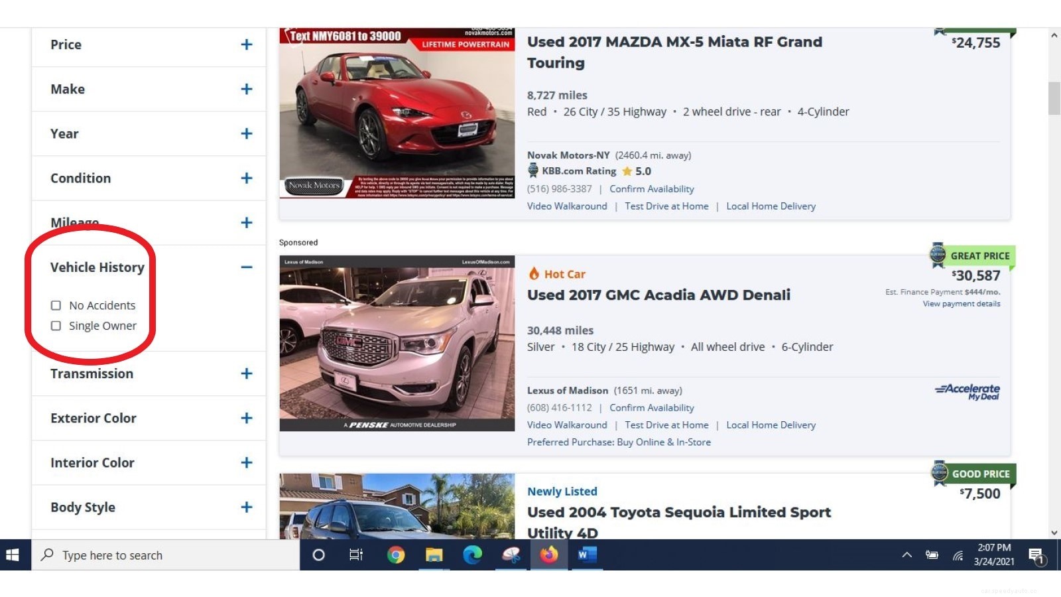This screenshot has height=597, width=1061.
Task: Expand the Body Style filter
Action: tap(247, 507)
